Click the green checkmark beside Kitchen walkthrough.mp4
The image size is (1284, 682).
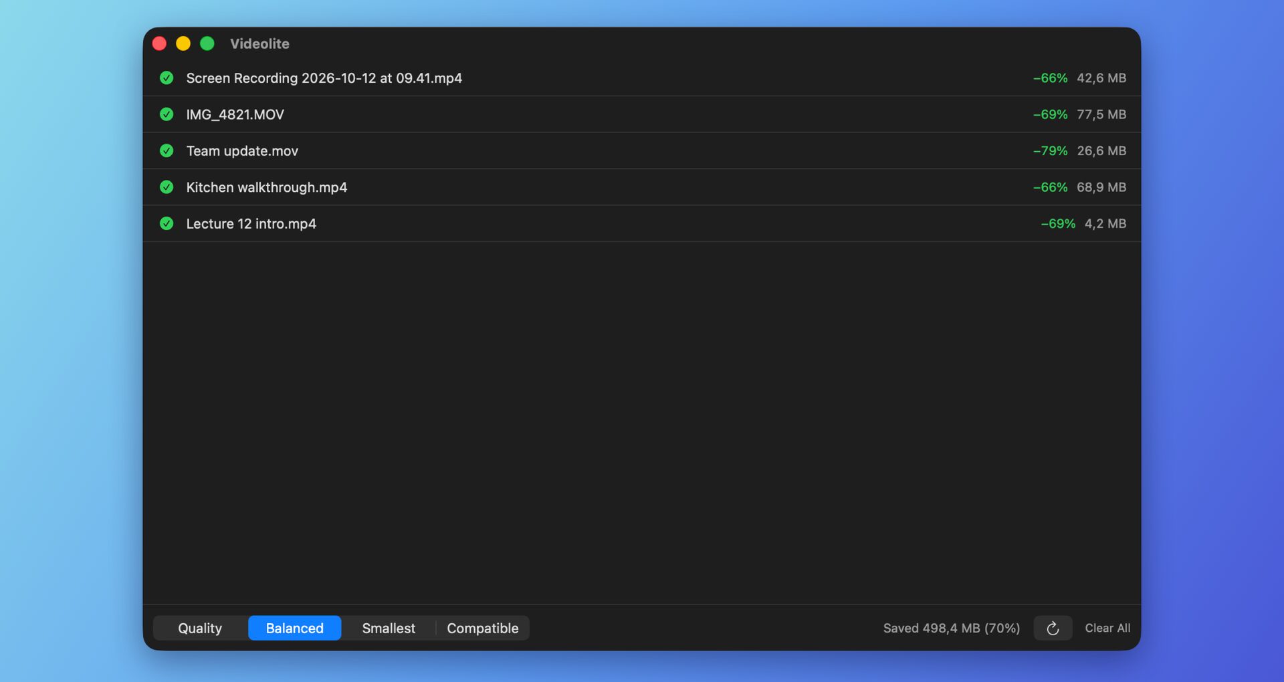pyautogui.click(x=167, y=187)
